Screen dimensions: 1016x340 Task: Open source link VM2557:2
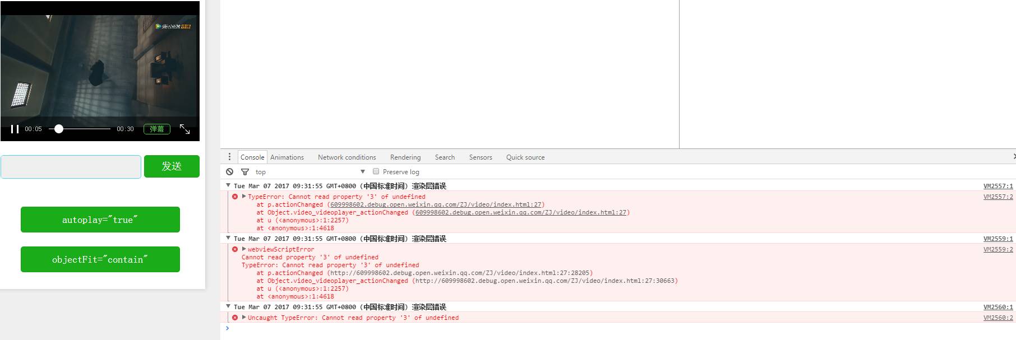pyautogui.click(x=998, y=197)
